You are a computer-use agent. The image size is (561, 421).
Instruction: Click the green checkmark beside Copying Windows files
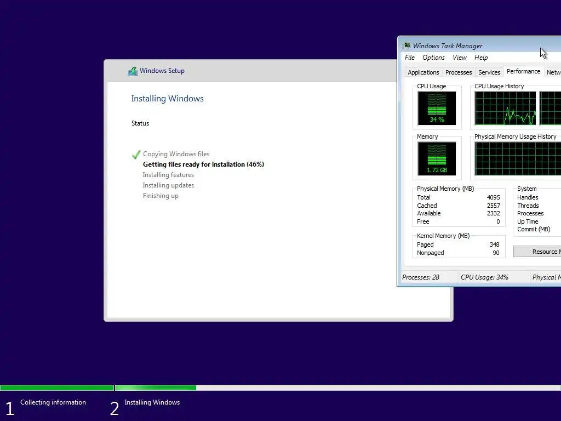point(136,154)
